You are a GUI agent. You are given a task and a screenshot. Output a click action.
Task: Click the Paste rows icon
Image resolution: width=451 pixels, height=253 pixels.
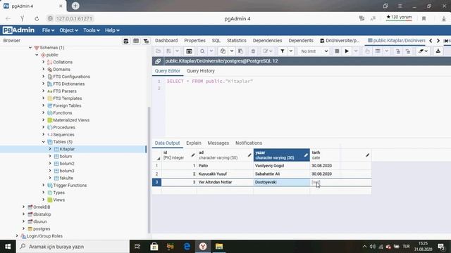point(241,51)
